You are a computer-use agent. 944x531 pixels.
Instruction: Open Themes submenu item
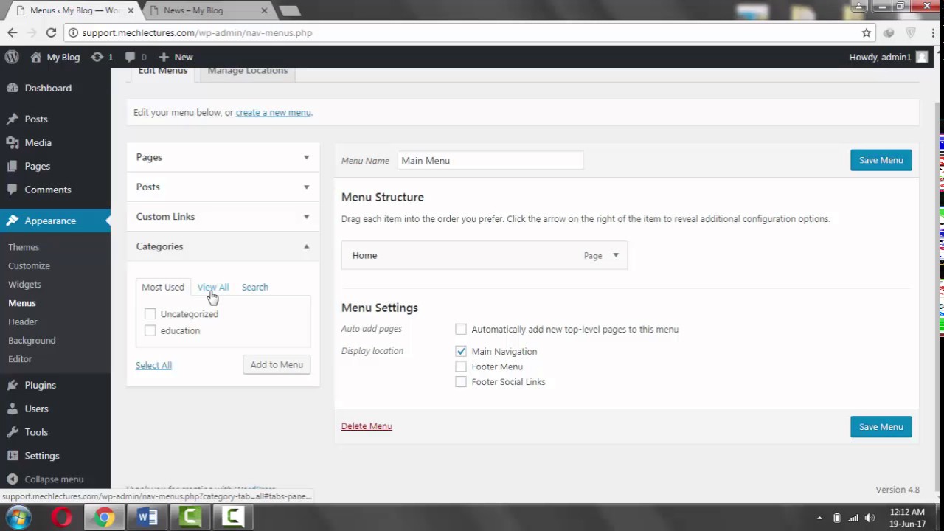24,247
